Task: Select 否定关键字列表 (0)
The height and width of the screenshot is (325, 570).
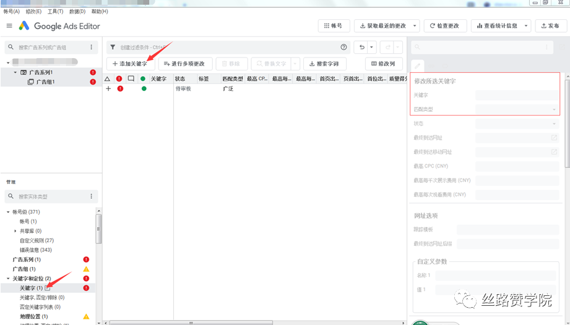Action: (40, 307)
